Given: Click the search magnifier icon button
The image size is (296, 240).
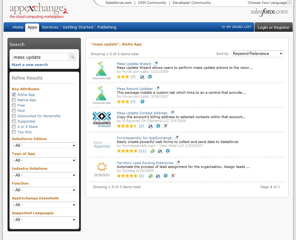Looking at the screenshot, I should pos(72,57).
